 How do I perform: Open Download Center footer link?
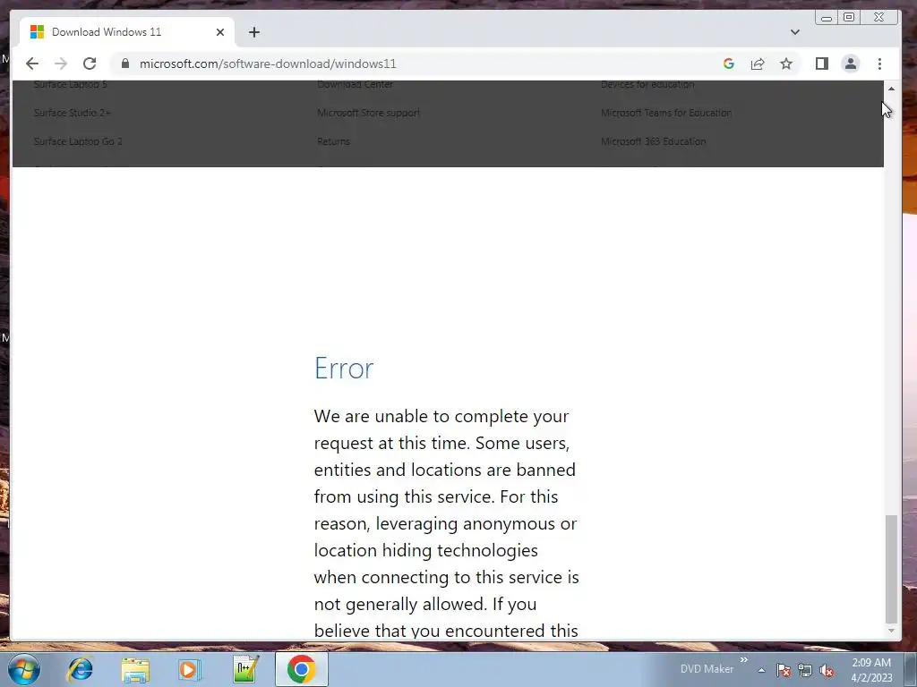355,85
